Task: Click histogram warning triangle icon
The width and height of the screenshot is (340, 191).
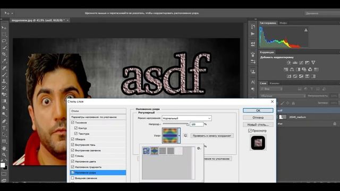Action: pyautogui.click(x=306, y=30)
